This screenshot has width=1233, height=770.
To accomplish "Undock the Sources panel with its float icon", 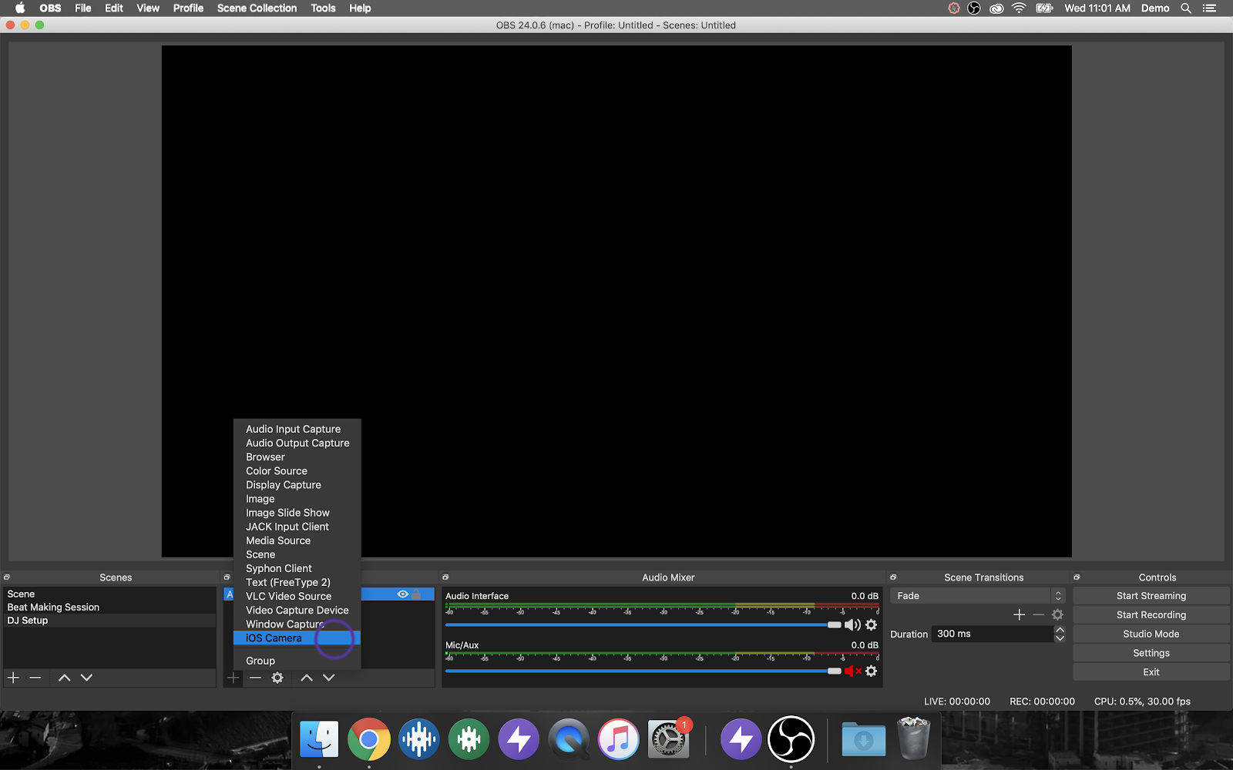I will pos(227,577).
